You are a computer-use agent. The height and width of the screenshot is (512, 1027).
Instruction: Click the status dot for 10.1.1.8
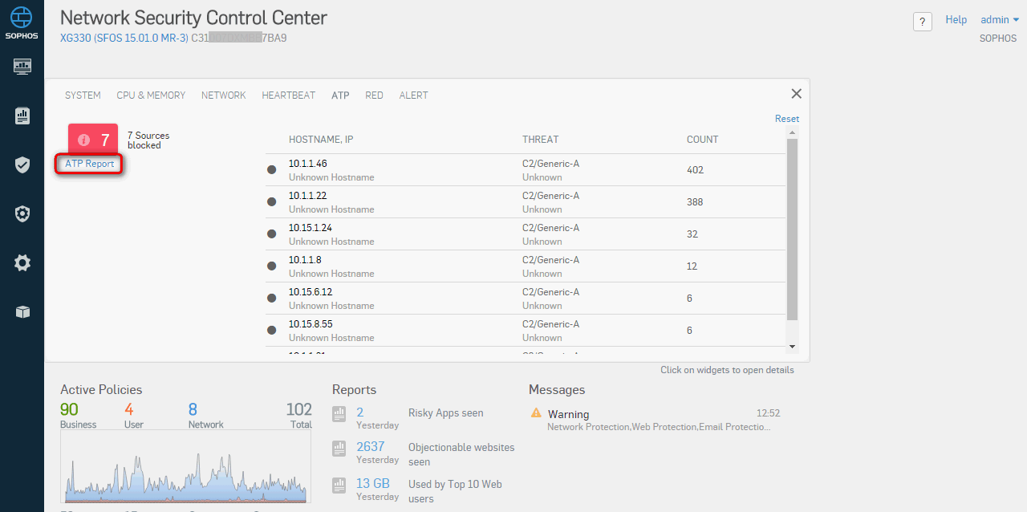(272, 266)
